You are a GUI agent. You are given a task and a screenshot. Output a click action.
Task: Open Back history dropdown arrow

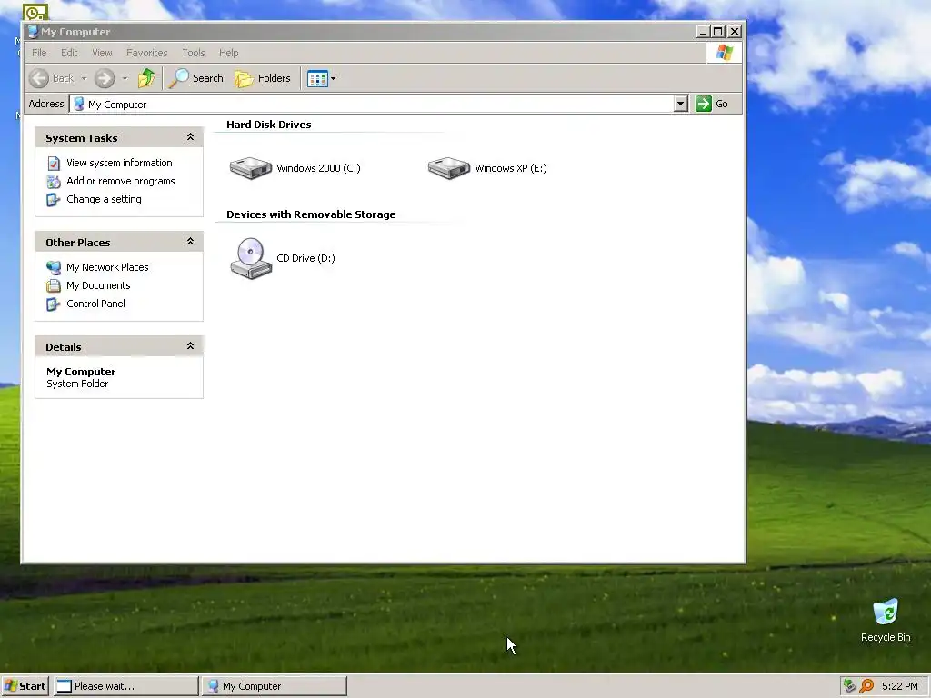(84, 78)
